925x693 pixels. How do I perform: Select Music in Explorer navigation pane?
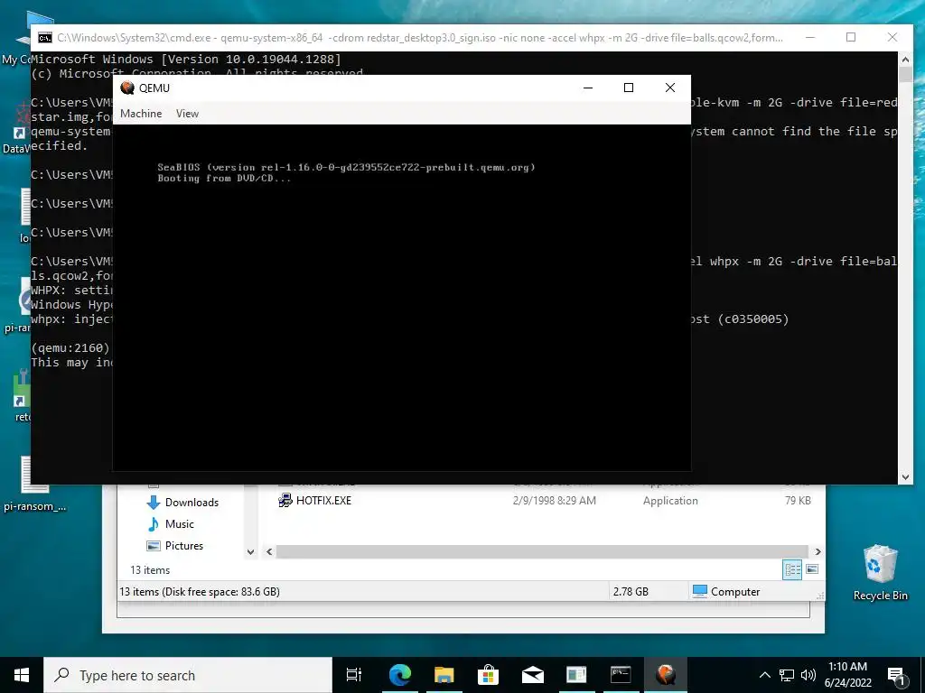point(180,524)
